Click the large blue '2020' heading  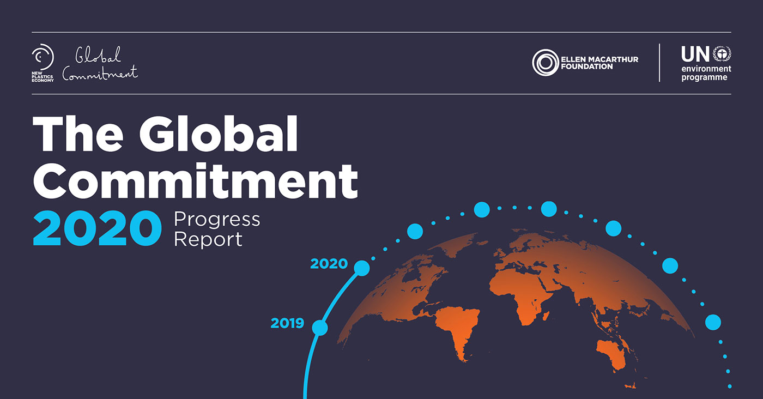[98, 228]
